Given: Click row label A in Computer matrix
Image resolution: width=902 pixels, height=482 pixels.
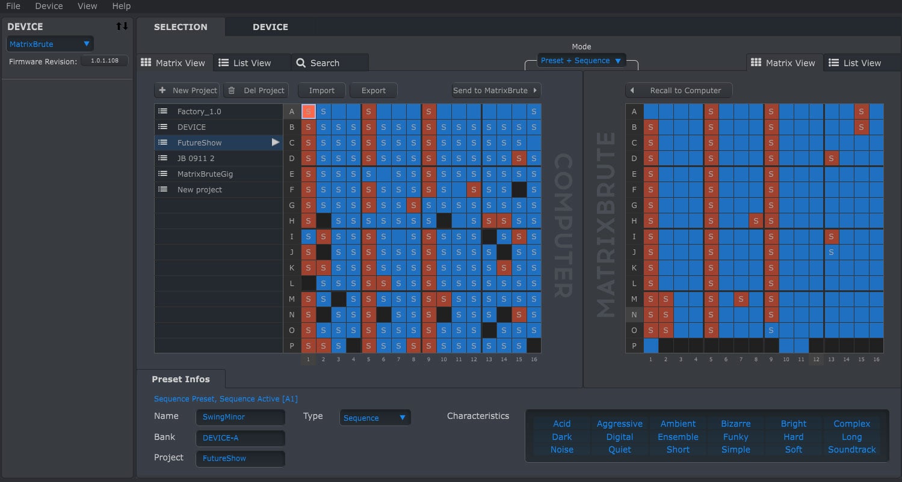Looking at the screenshot, I should pos(292,111).
